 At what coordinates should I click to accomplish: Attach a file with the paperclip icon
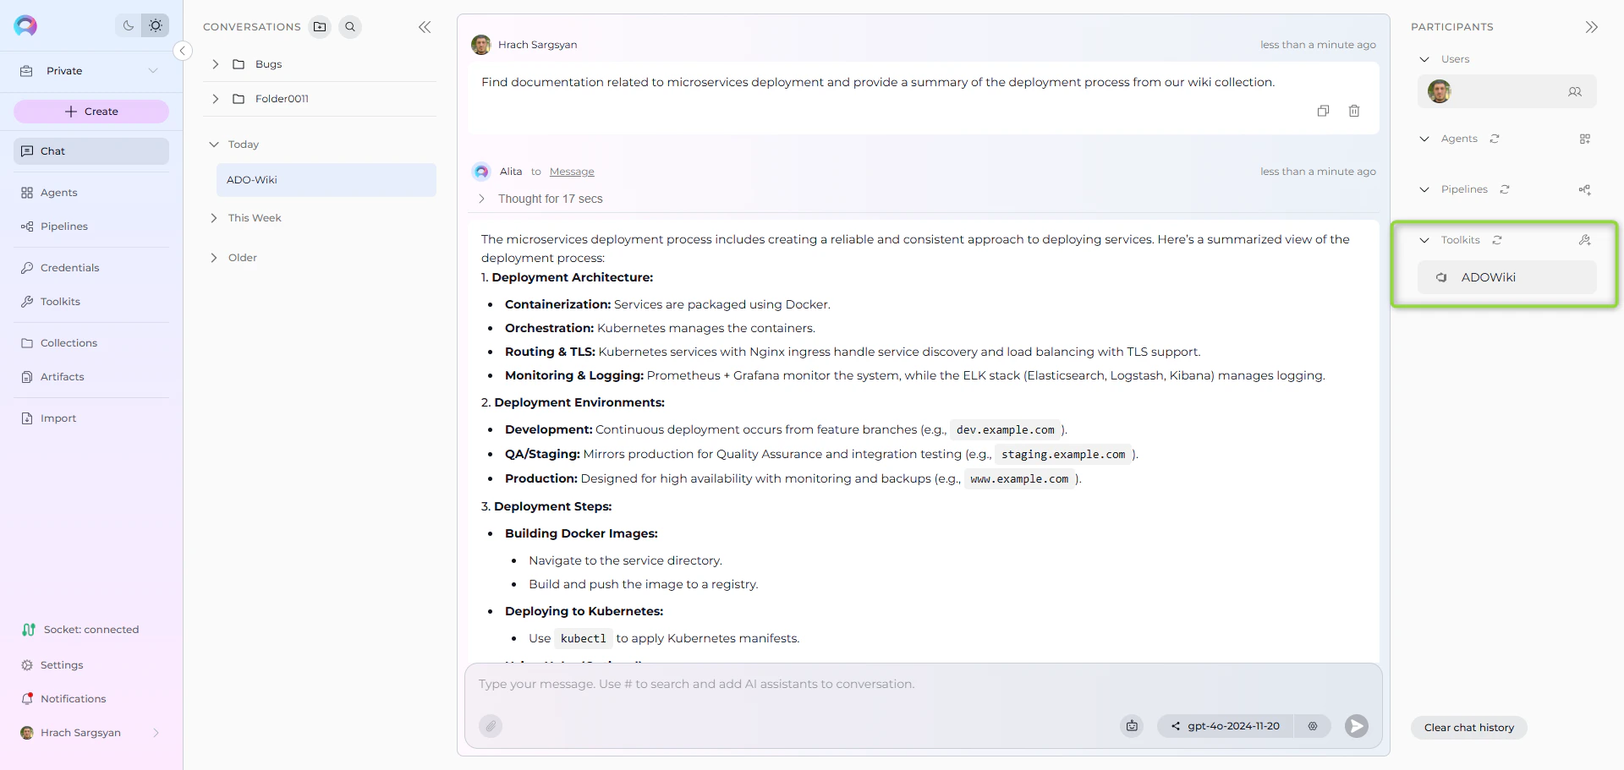[x=491, y=726]
